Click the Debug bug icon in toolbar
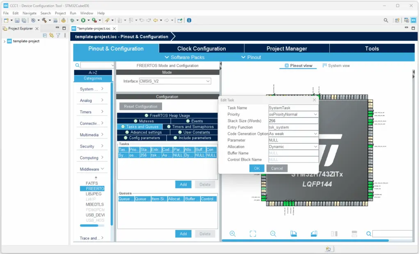The width and height of the screenshot is (420, 254). pyautogui.click(x=72, y=20)
